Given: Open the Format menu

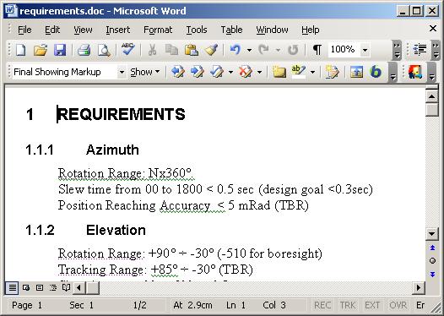Looking at the screenshot, I should coord(158,30).
